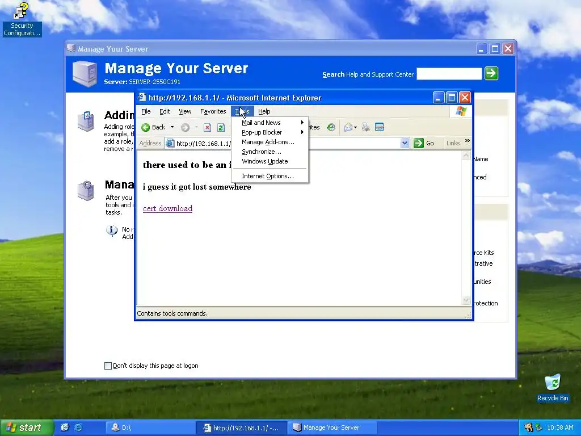Image resolution: width=581 pixels, height=436 pixels.
Task: Click the IE window resize grip
Action: (468, 315)
